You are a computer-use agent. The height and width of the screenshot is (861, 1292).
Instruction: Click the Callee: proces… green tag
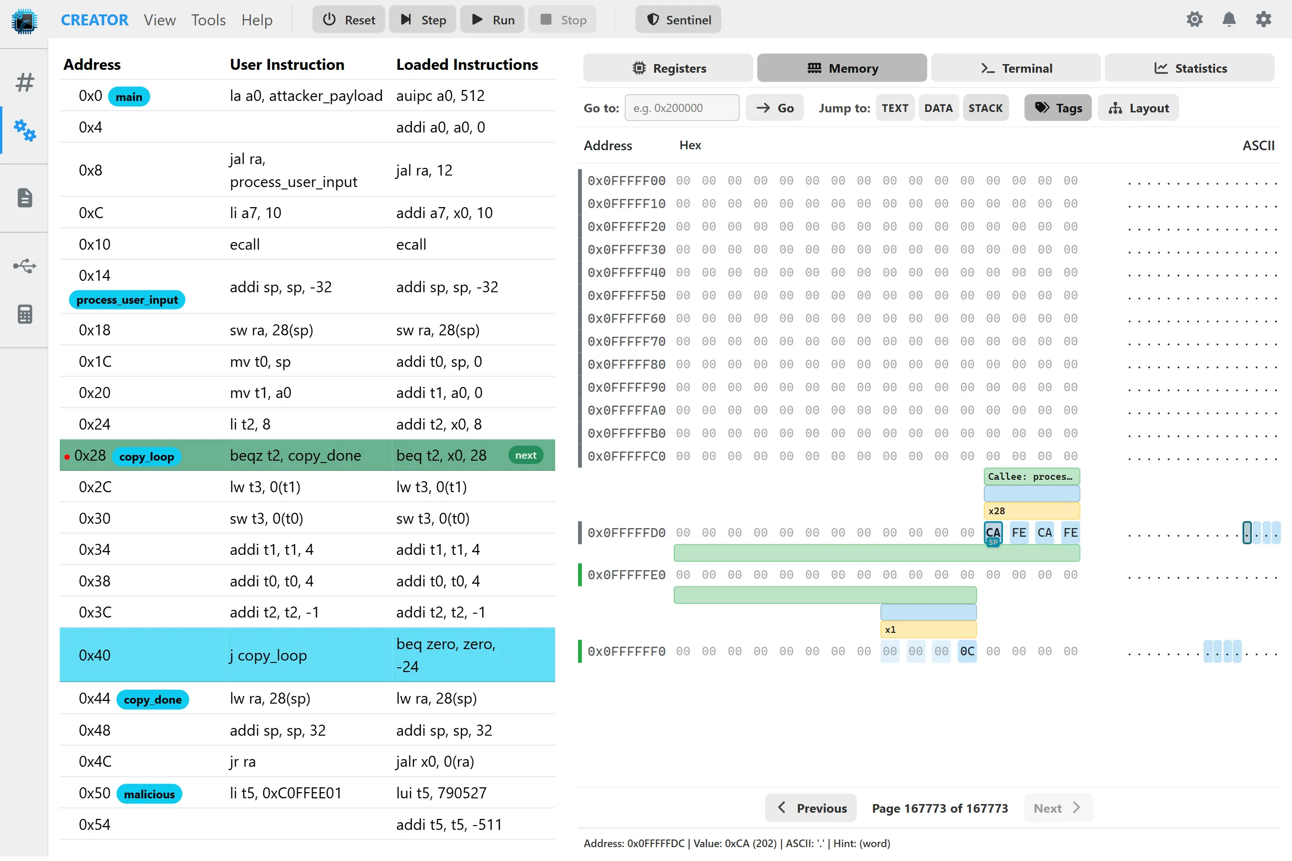(x=1032, y=476)
